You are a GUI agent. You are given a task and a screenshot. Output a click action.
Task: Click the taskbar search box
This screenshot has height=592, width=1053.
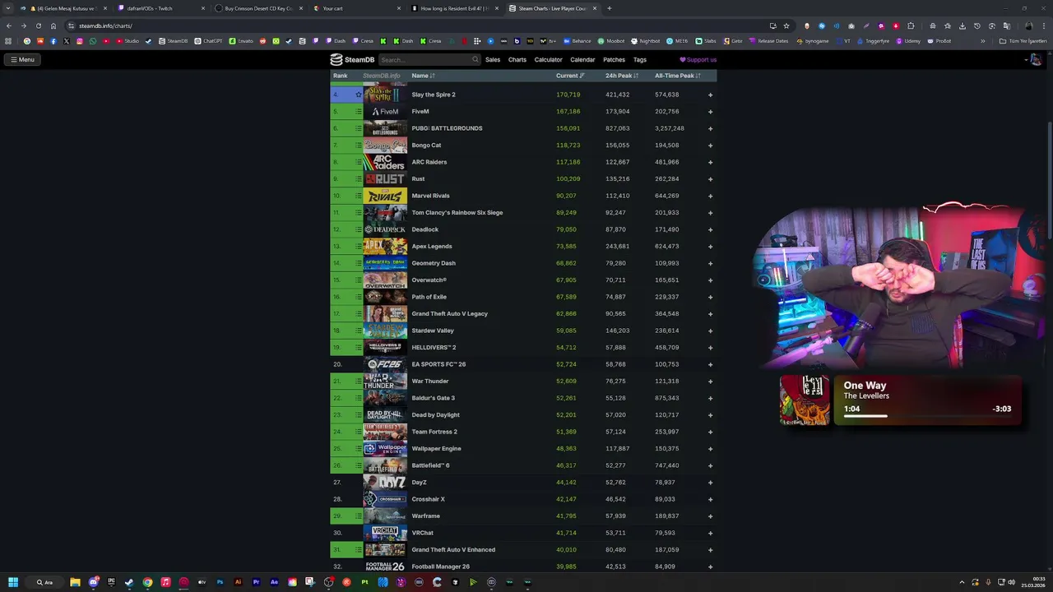[44, 582]
